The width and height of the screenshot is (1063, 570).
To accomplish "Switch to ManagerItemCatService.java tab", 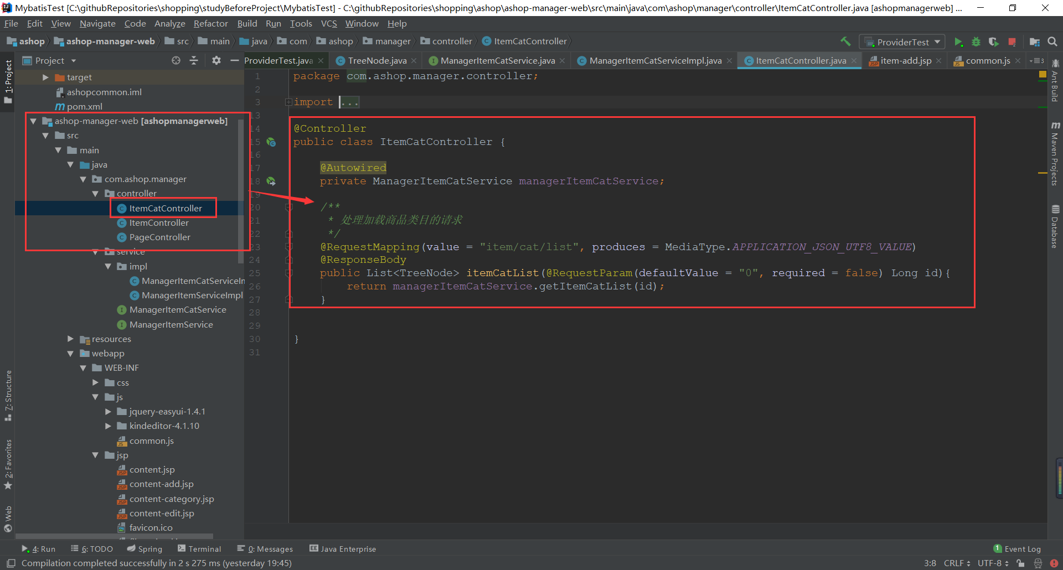I will click(x=497, y=61).
